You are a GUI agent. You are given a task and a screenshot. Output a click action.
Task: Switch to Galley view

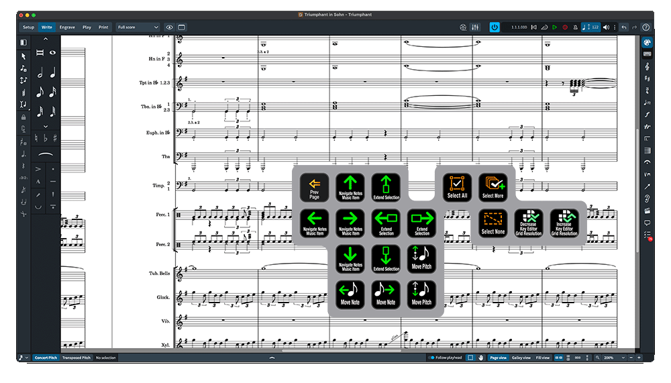click(x=521, y=358)
